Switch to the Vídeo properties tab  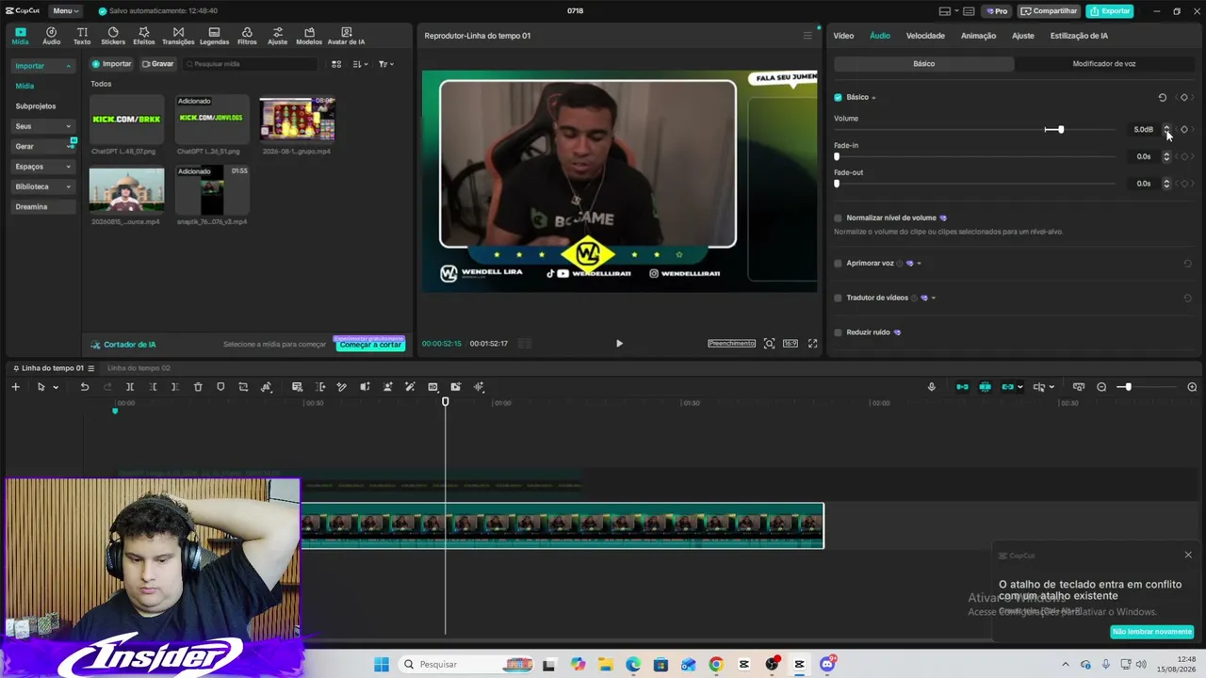(843, 36)
